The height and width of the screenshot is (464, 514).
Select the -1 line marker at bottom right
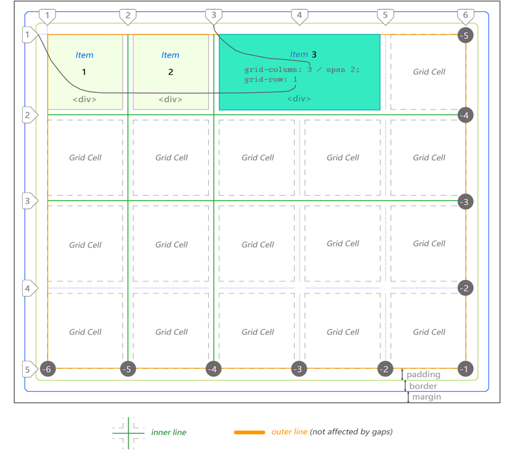pyautogui.click(x=465, y=369)
